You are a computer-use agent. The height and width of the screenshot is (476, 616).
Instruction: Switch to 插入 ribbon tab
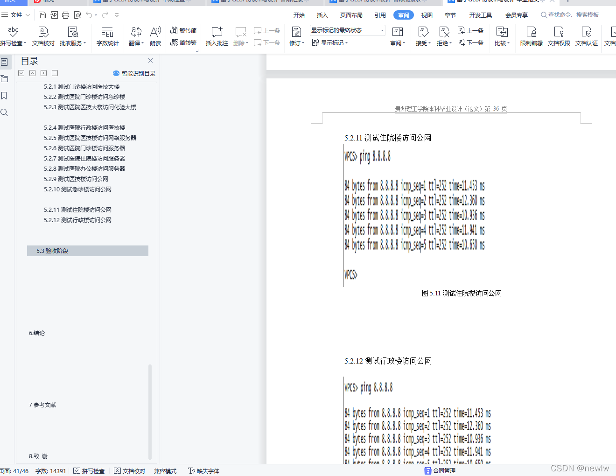pos(322,15)
